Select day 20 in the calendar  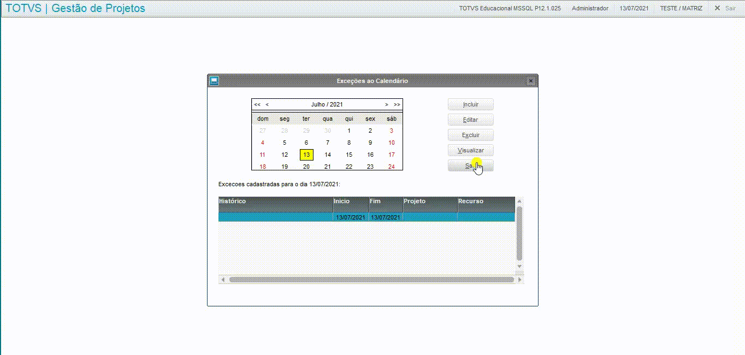306,167
